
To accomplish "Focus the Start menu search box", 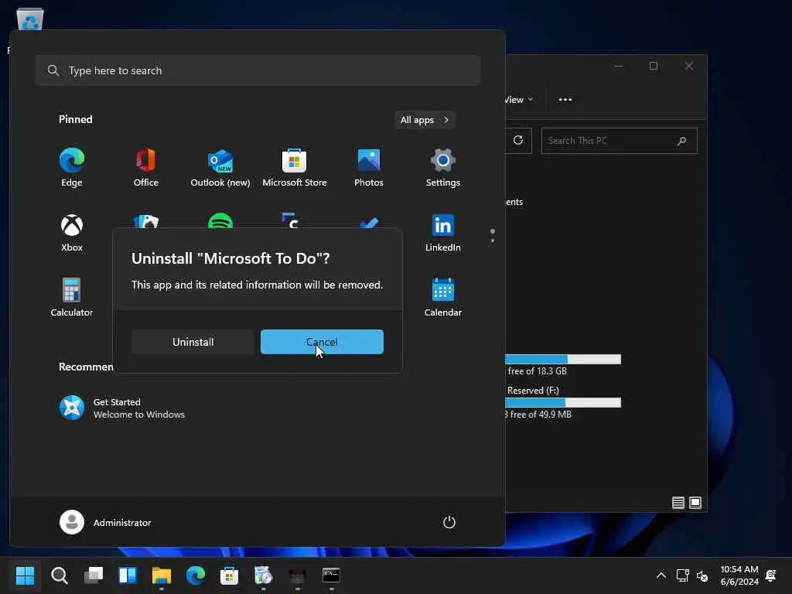I will 258,70.
